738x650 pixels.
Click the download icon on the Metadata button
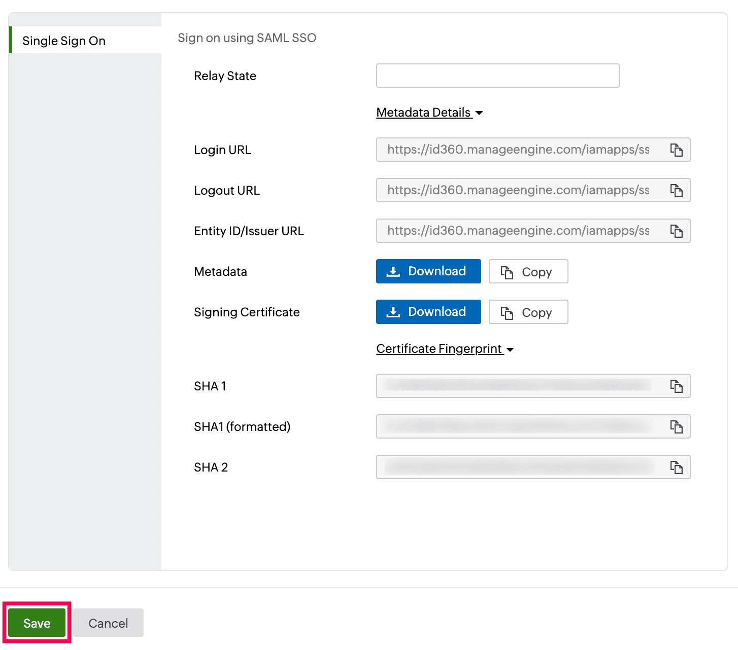click(x=393, y=271)
